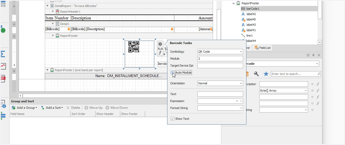Collapse the DetailReport Invoice.Billcodes band
Viewport: 345px width, 145px height.
pos(47,6)
